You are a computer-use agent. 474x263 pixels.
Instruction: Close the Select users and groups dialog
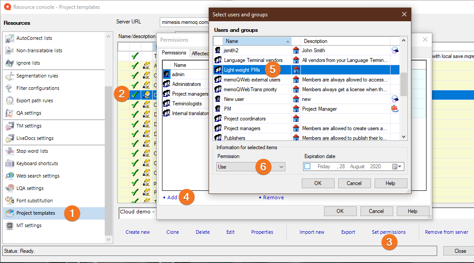[x=404, y=14]
